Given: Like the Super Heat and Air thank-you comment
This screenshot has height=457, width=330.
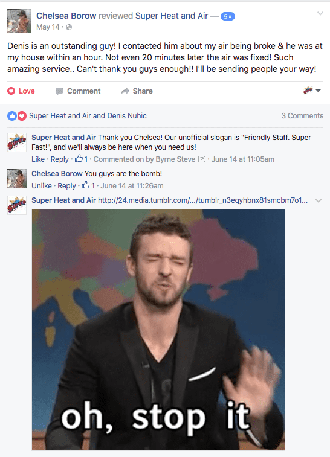Looking at the screenshot, I should coord(38,159).
